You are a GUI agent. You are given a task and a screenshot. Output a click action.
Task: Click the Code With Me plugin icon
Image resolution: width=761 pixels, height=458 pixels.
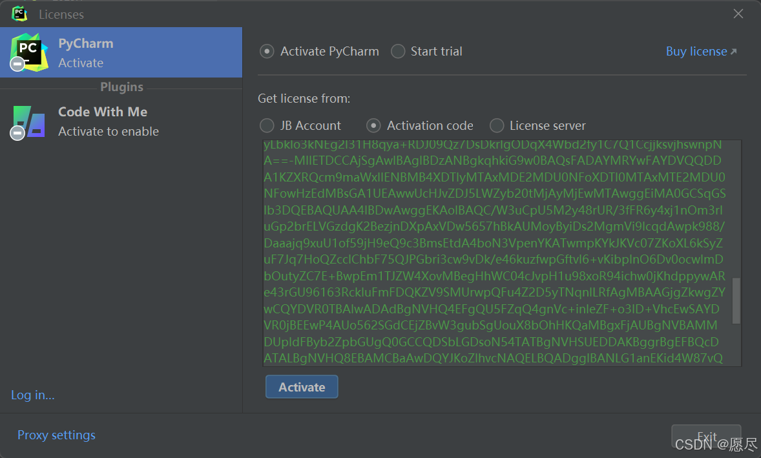29,121
